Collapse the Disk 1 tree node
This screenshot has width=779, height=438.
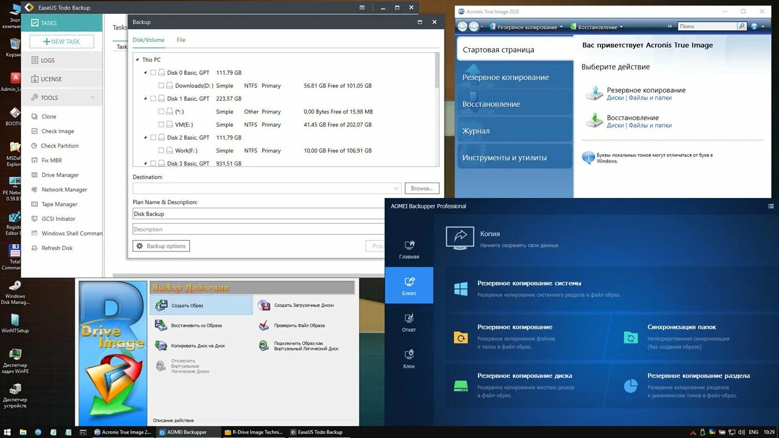tap(145, 99)
